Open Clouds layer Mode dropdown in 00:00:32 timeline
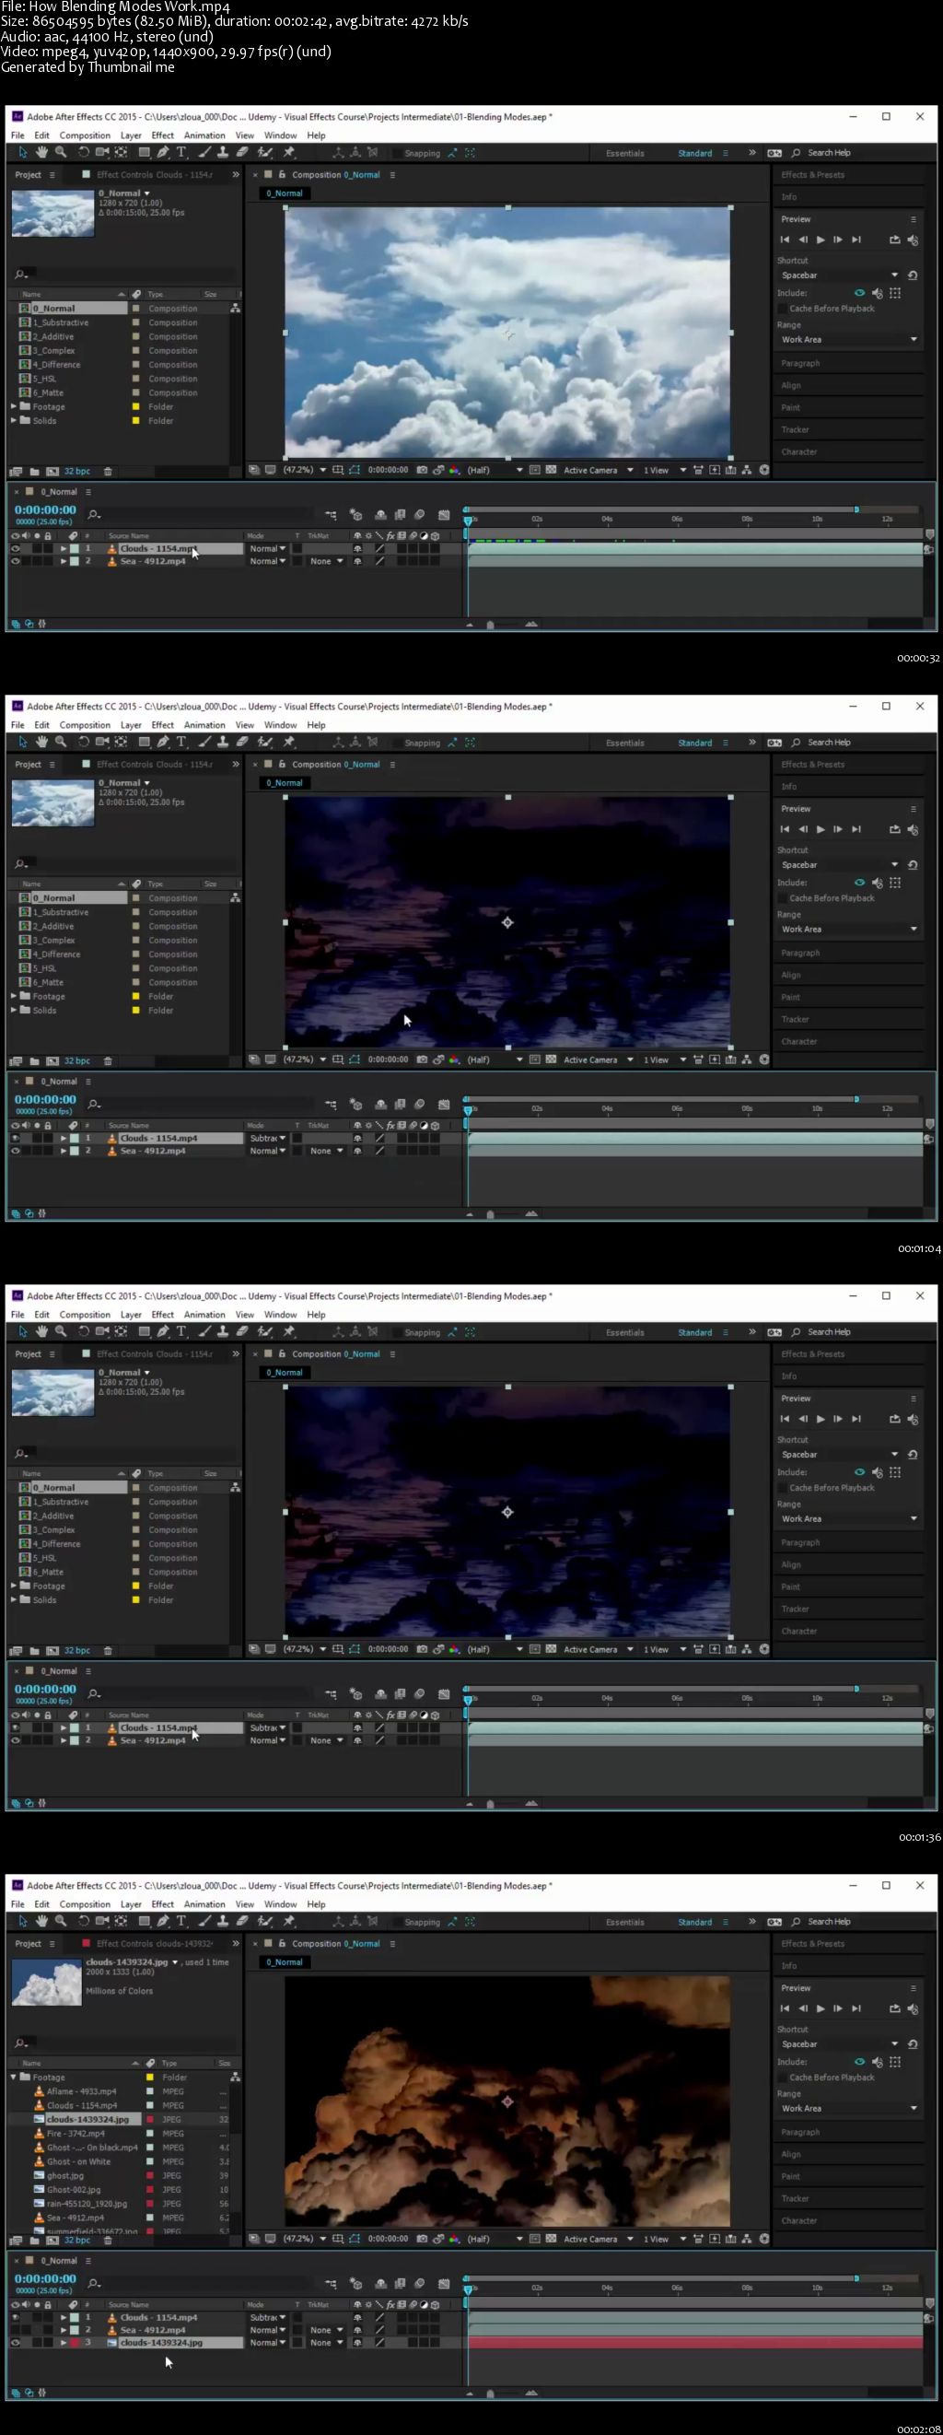The width and height of the screenshot is (943, 2435). (267, 548)
